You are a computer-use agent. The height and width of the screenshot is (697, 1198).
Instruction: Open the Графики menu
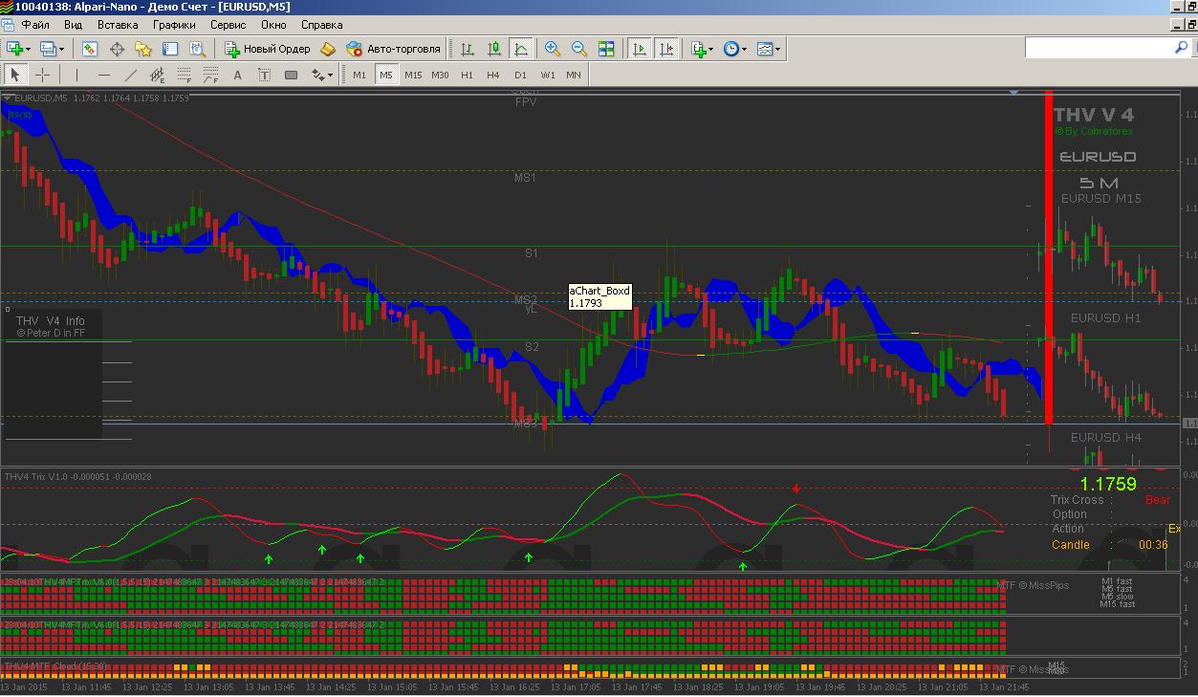pyautogui.click(x=174, y=25)
